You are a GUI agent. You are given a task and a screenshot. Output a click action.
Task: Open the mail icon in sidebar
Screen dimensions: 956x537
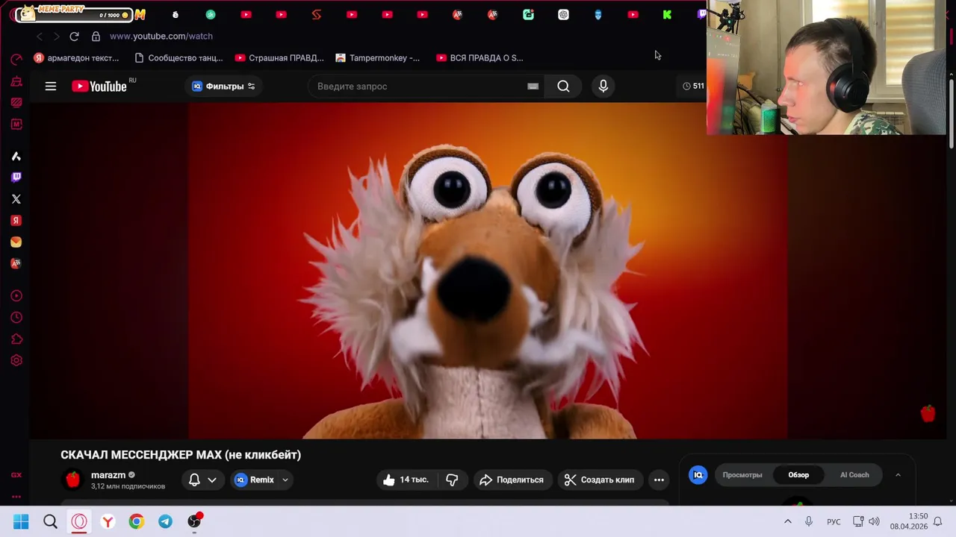(x=16, y=242)
